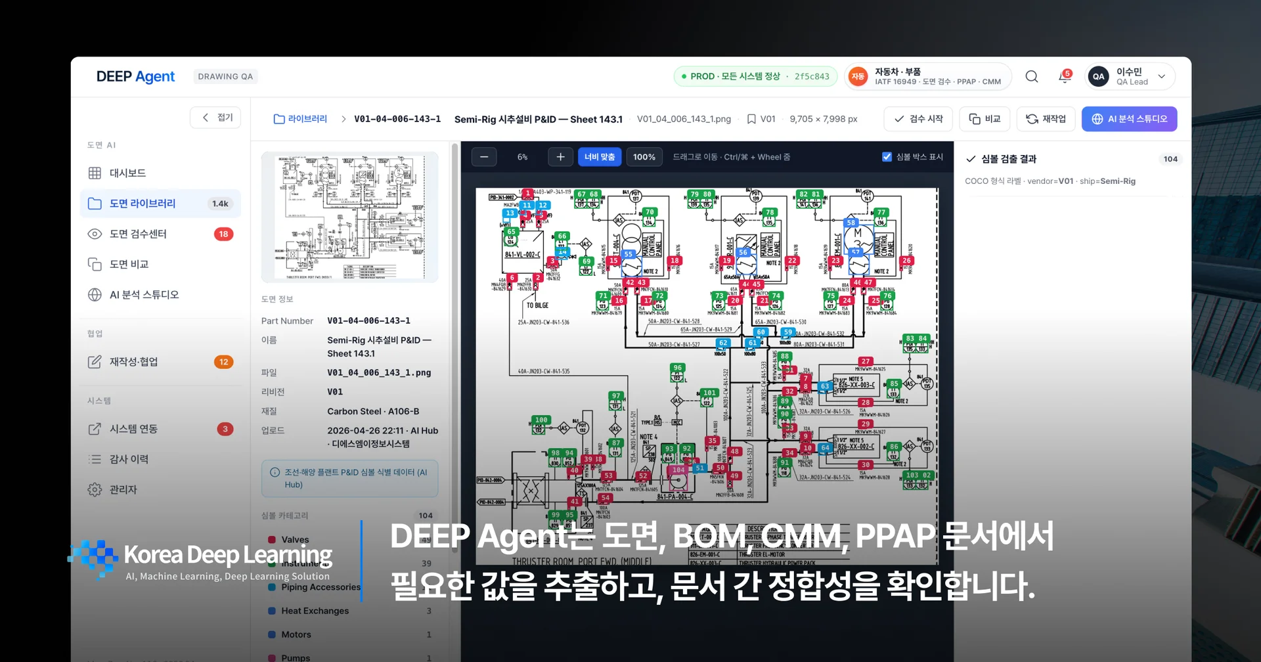
Task: Click the drawing thumbnail preview
Action: tap(349, 217)
